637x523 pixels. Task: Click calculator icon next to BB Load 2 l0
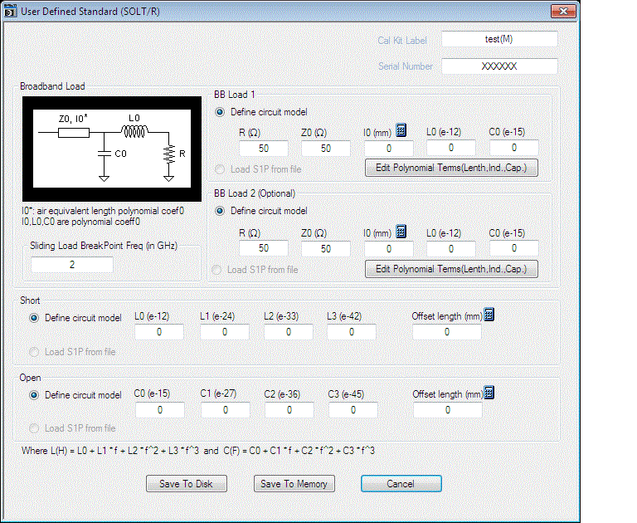coord(401,232)
